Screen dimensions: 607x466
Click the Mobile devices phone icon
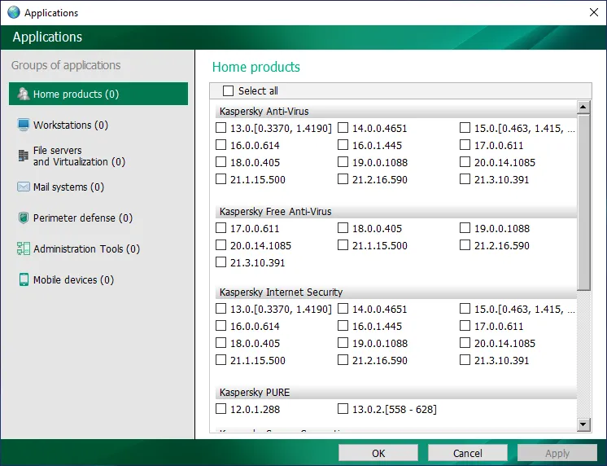pyautogui.click(x=24, y=279)
